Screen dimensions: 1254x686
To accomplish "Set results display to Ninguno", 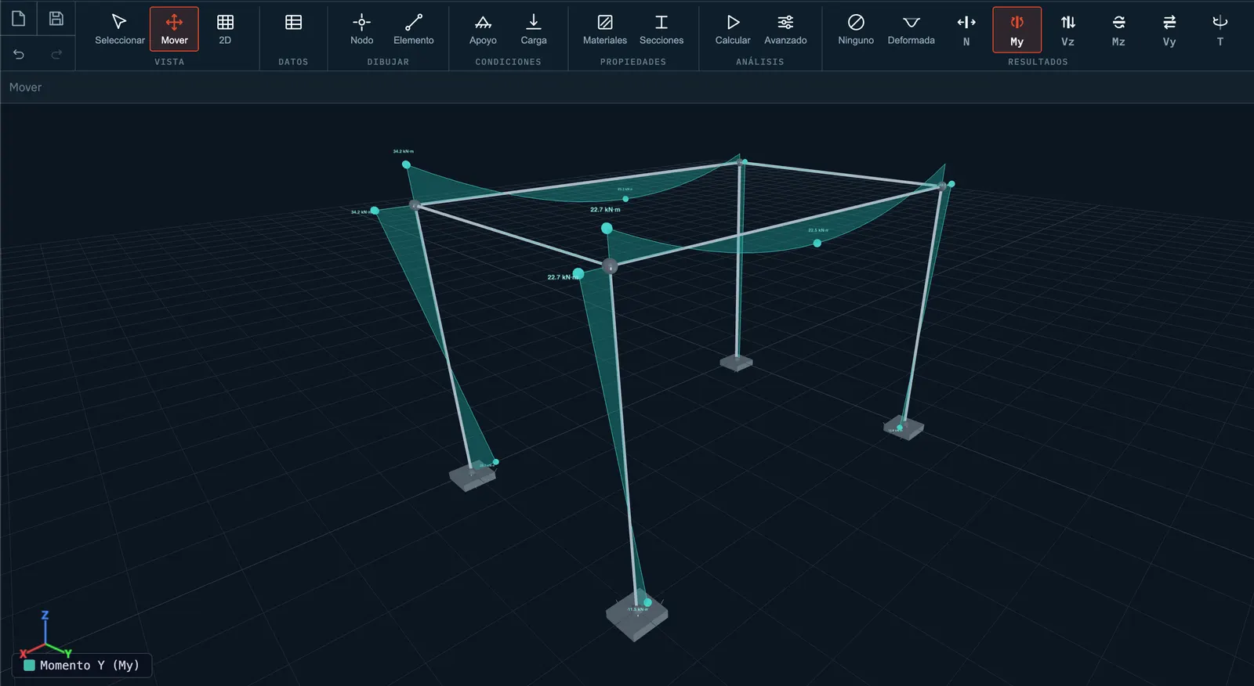I will [x=856, y=29].
